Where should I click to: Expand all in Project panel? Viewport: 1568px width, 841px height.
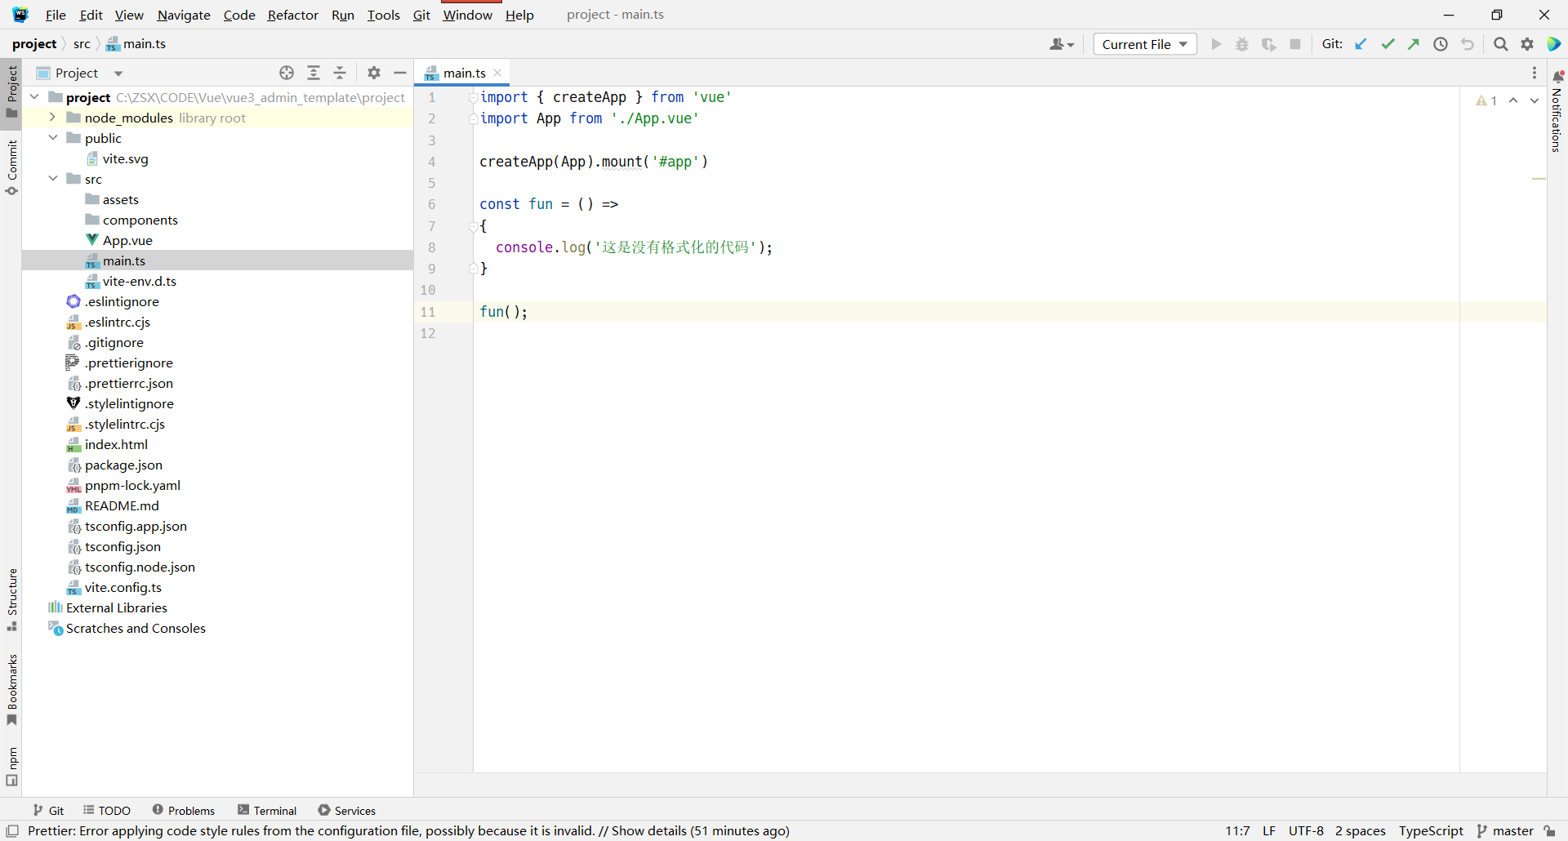[314, 73]
